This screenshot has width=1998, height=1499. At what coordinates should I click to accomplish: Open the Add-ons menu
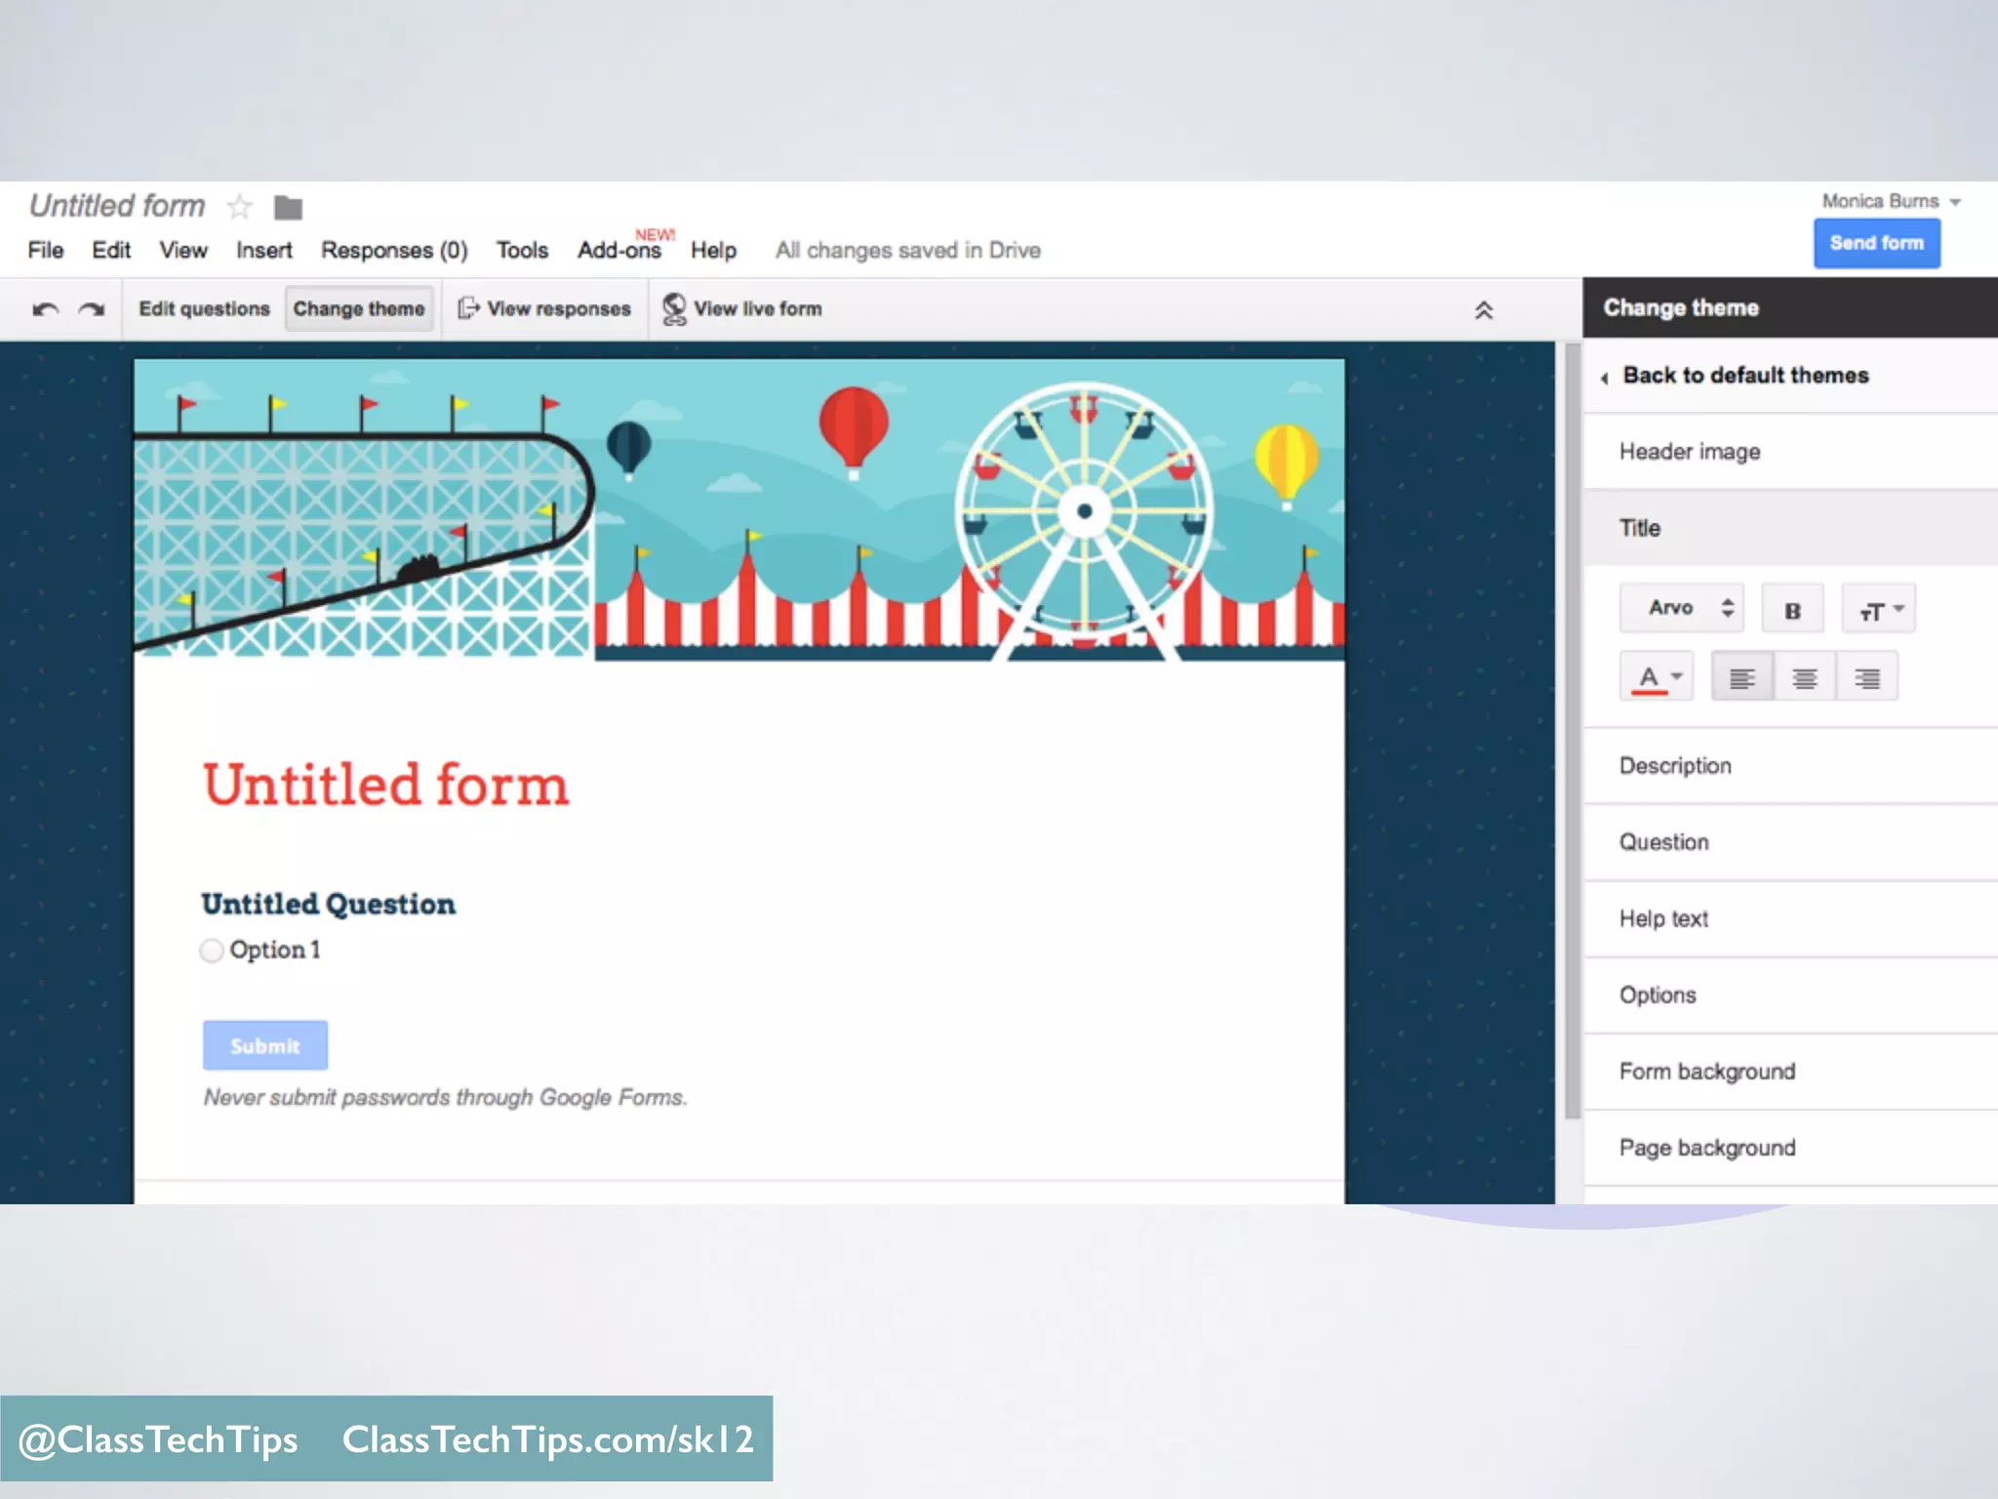pyautogui.click(x=619, y=251)
